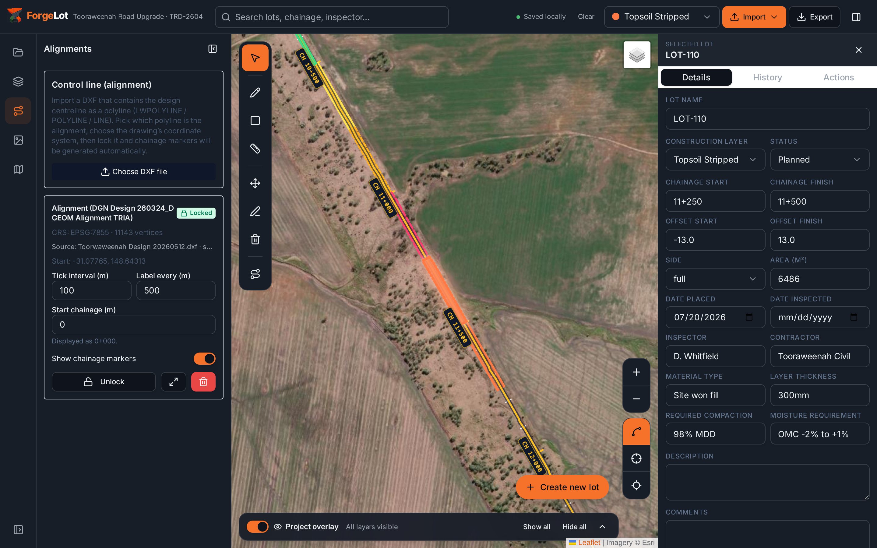Zoom in on the map
The height and width of the screenshot is (548, 877).
(x=636, y=372)
